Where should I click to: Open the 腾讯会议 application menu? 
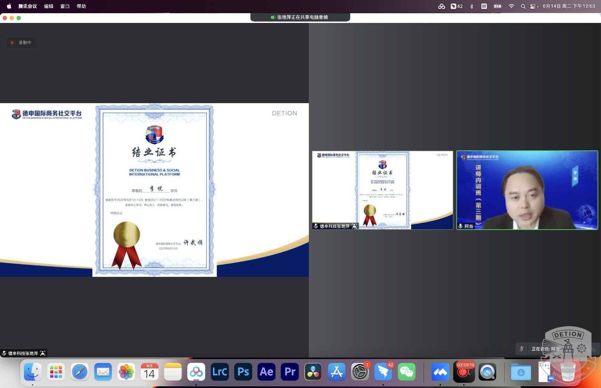[27, 6]
